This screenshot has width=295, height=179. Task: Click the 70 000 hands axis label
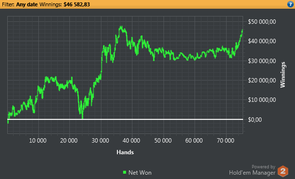coord(226,141)
